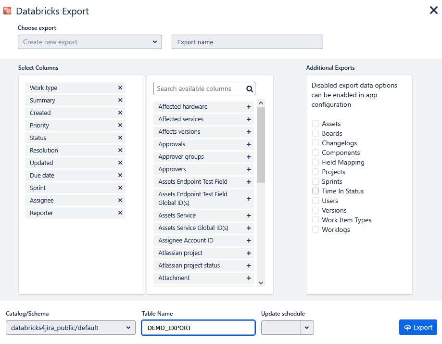The width and height of the screenshot is (442, 344).
Task: Click the Export button
Action: click(x=418, y=327)
